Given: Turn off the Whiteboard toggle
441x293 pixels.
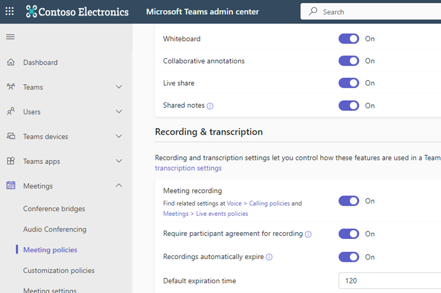Looking at the screenshot, I should coord(349,39).
